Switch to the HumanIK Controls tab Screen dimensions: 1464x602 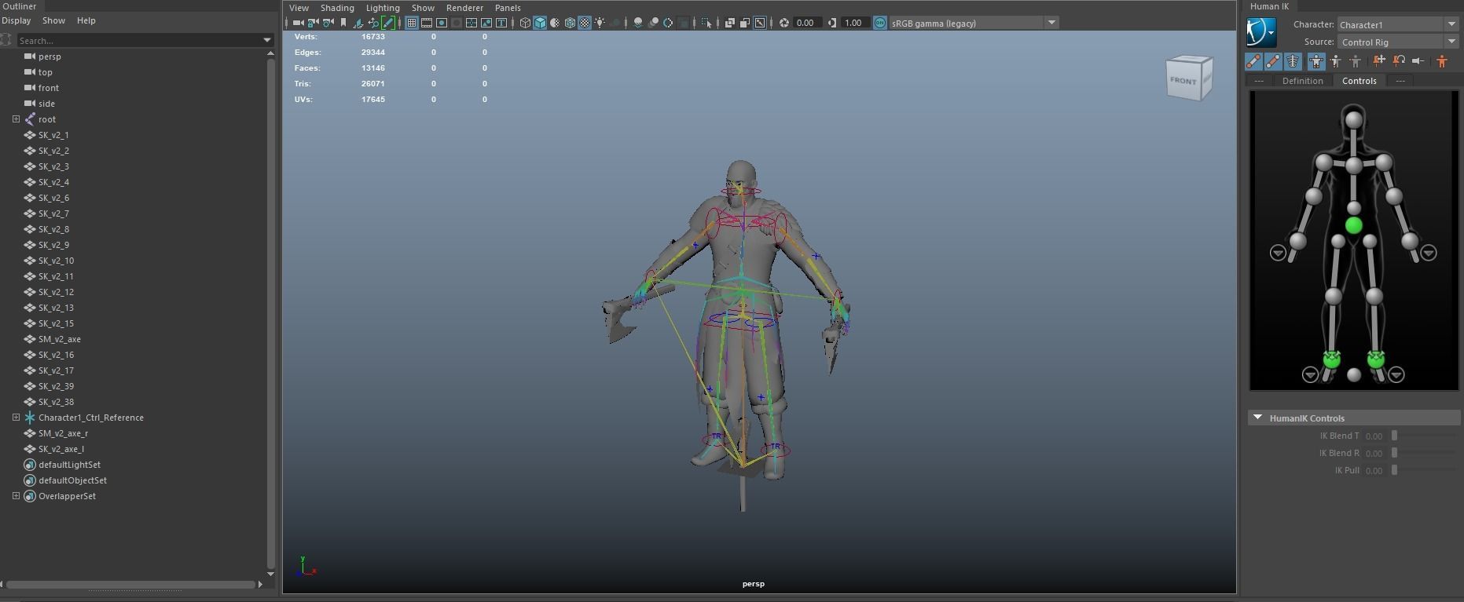pos(1359,81)
